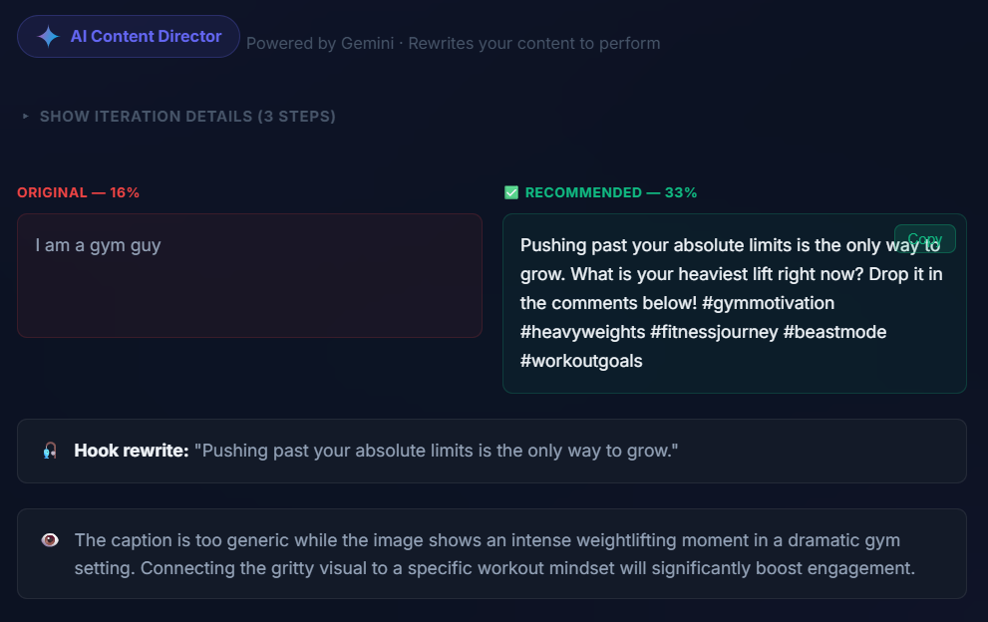Select the ORIGINAL — 16% heading
The width and height of the screenshot is (988, 622).
pyautogui.click(x=78, y=192)
